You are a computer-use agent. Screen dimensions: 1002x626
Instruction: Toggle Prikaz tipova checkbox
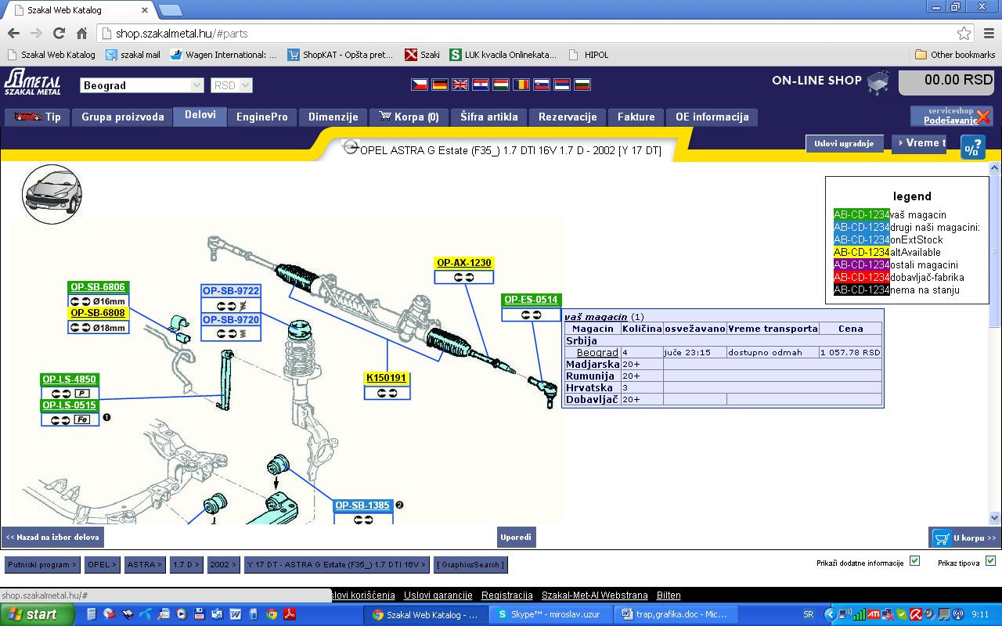pos(990,561)
